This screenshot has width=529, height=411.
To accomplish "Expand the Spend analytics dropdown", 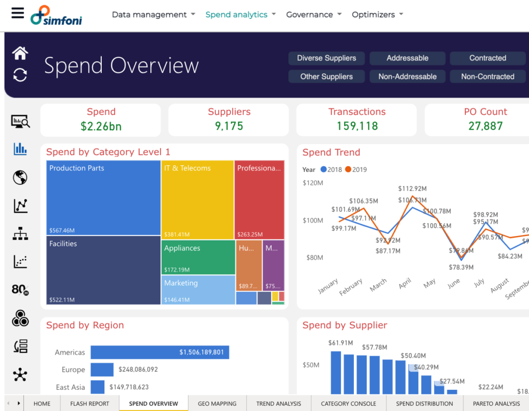I will 241,14.
